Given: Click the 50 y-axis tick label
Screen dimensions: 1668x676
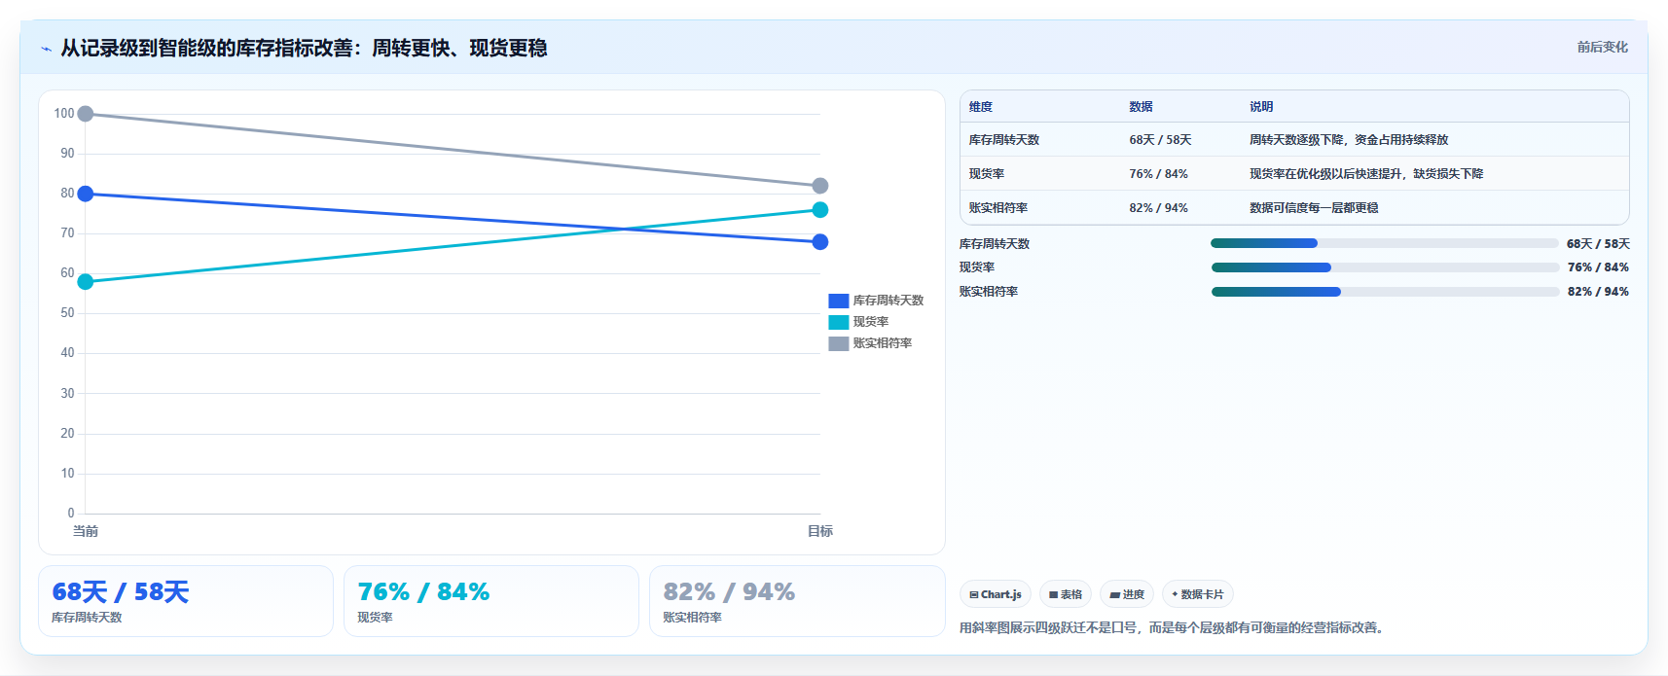Looking at the screenshot, I should click(x=67, y=313).
